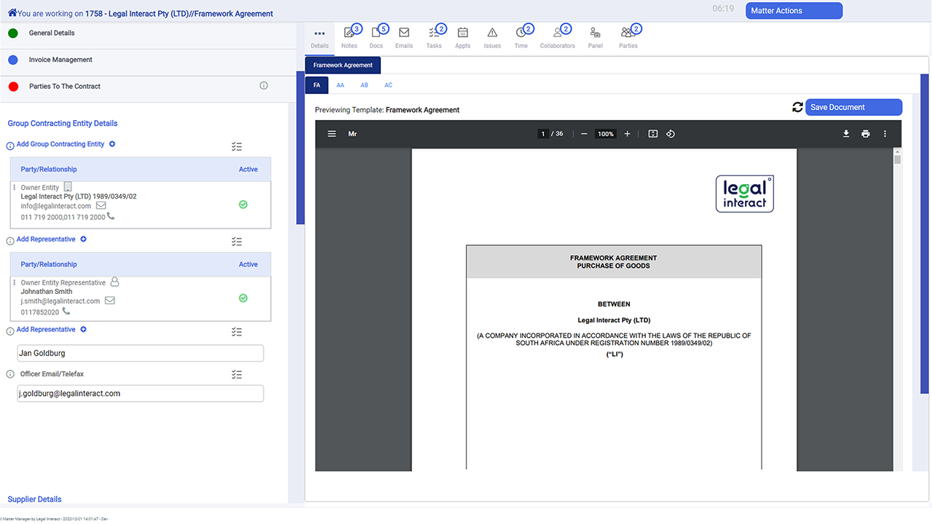
Task: Click the left panel blue scrollbar
Action: tap(300, 148)
